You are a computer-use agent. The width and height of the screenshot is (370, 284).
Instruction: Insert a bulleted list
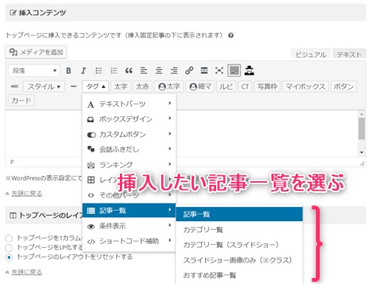[98, 71]
